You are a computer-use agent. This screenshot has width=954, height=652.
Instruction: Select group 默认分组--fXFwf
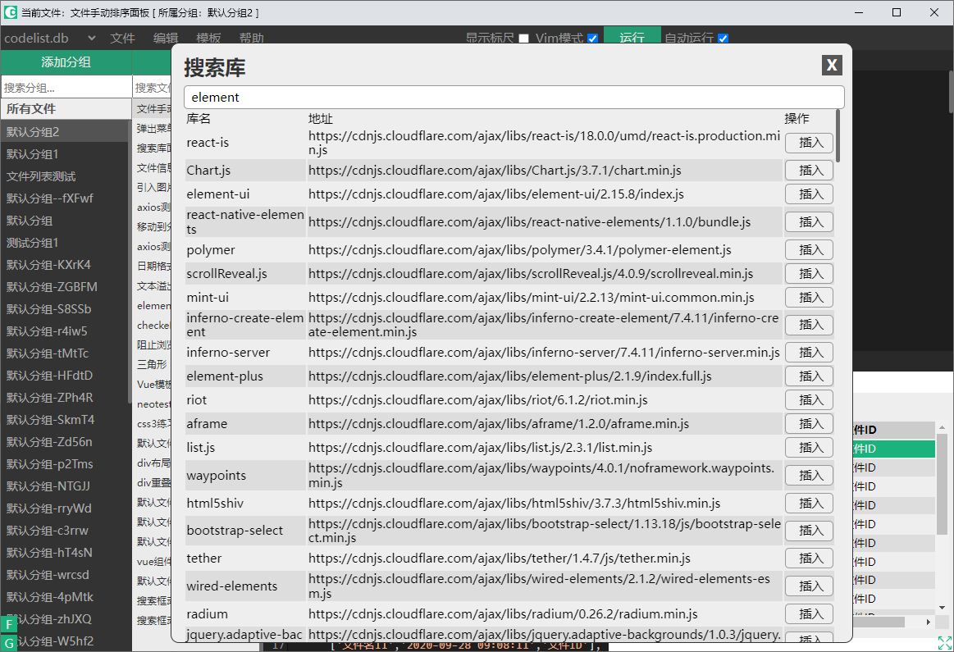point(65,198)
